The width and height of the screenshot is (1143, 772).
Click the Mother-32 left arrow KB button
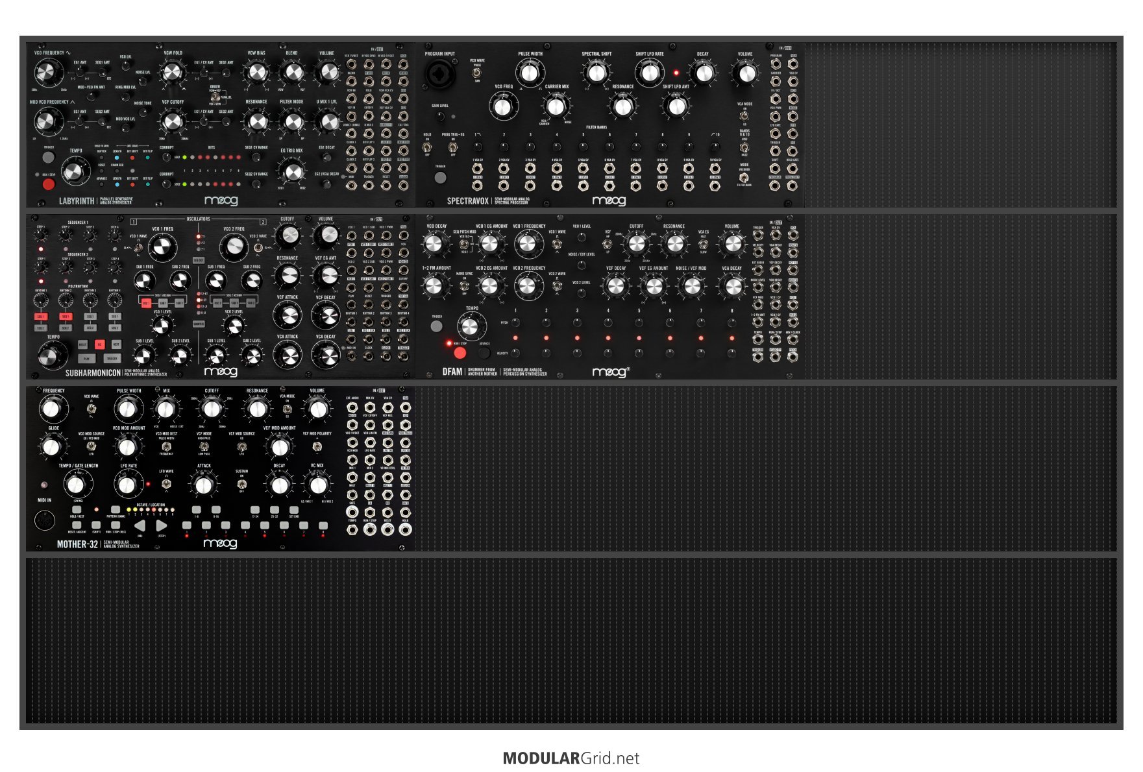click(x=140, y=525)
